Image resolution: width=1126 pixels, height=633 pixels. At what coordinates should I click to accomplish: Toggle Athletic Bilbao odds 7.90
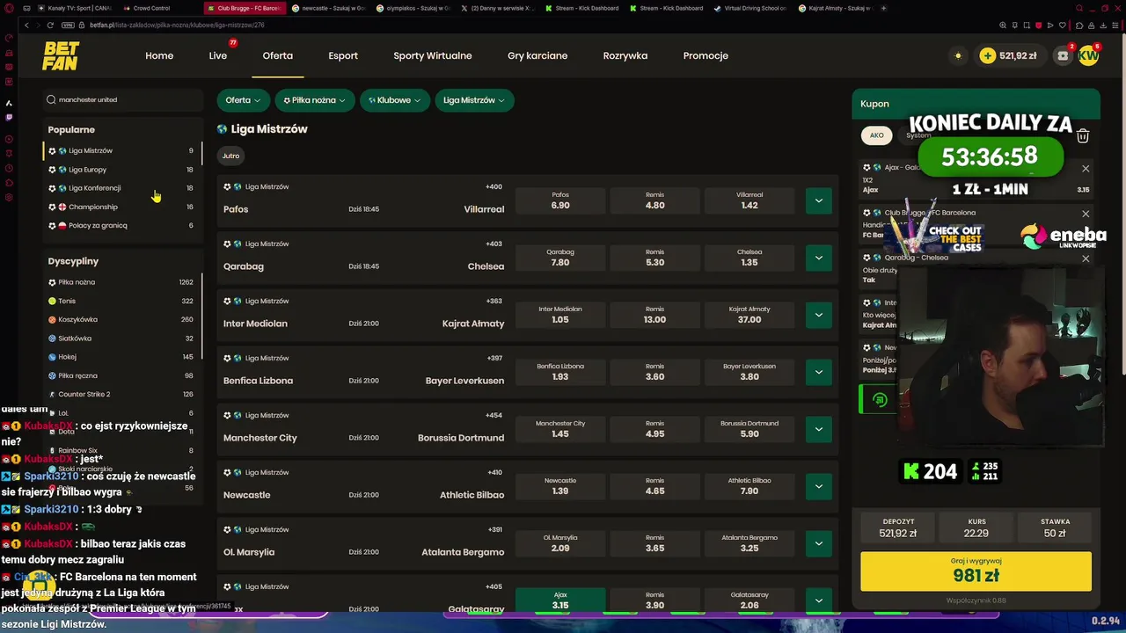click(749, 486)
